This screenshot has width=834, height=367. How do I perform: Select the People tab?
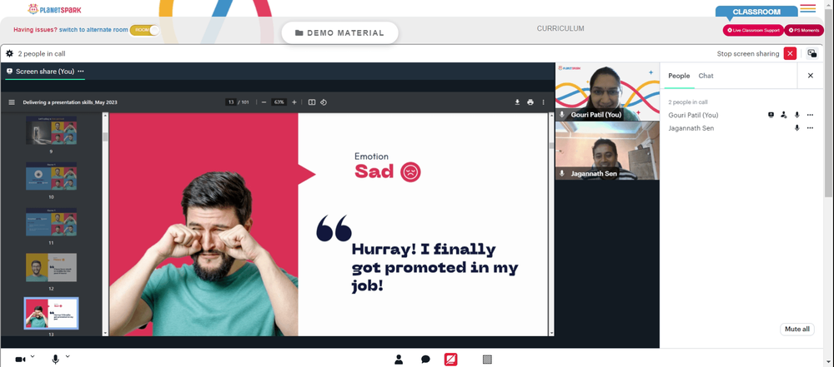coord(679,76)
